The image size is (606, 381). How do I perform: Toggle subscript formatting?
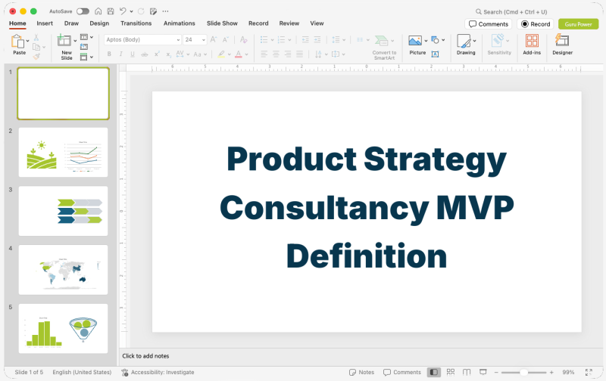(x=168, y=54)
